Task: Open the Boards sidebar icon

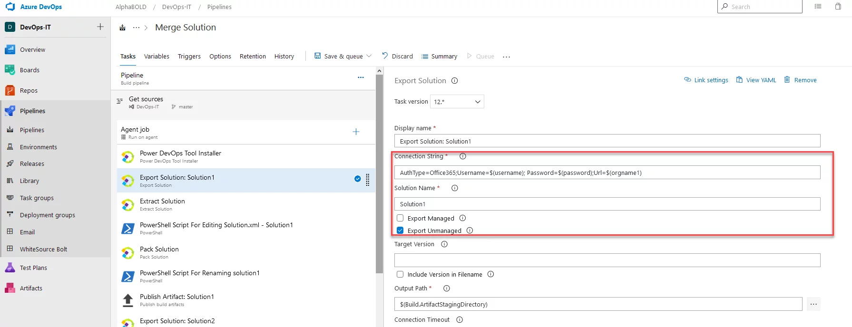Action: tap(10, 70)
